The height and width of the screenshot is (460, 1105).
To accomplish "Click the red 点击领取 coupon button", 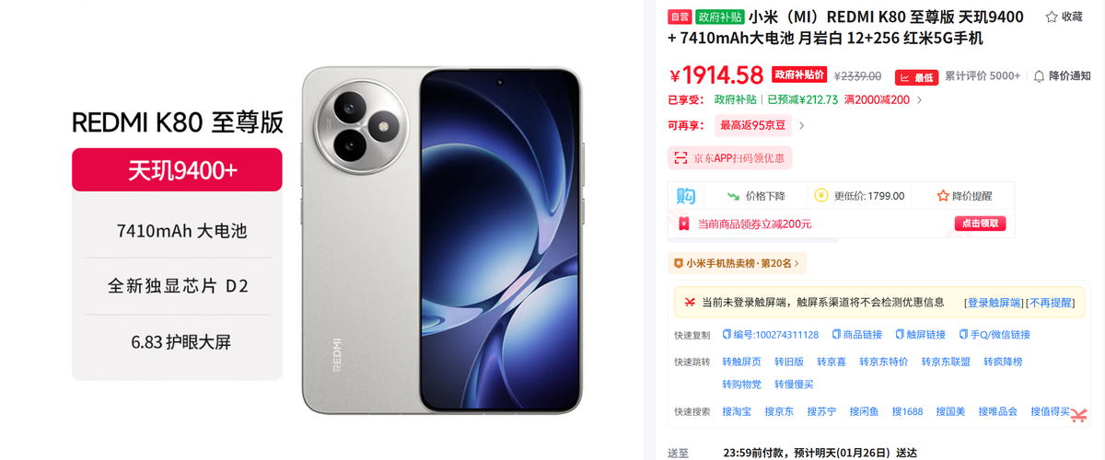I will click(x=980, y=224).
